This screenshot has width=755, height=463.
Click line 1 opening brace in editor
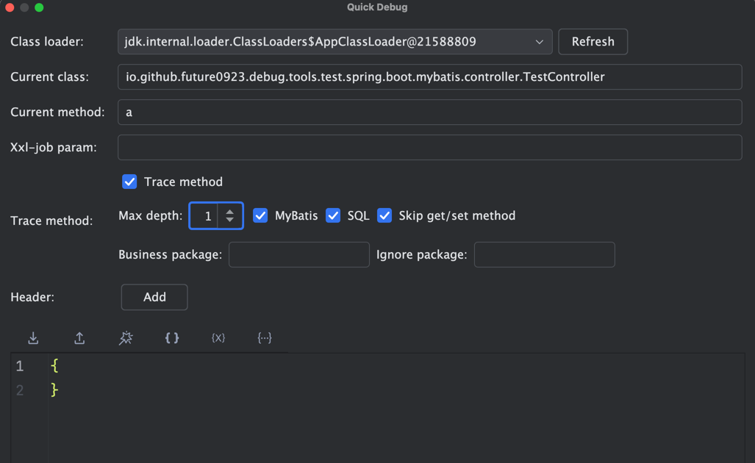pos(54,366)
